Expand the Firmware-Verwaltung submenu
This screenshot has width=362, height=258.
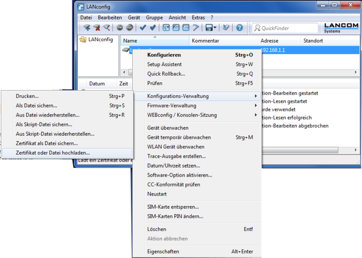click(198, 106)
